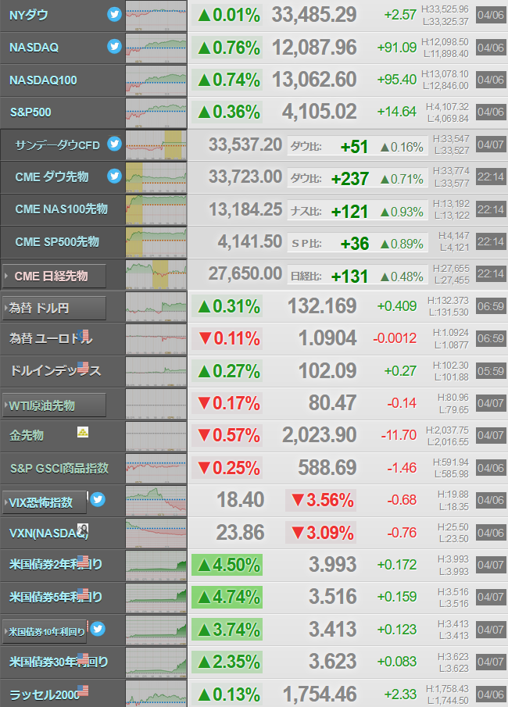
Task: Open the S&P GSCI商品指数 link
Action: click(59, 468)
